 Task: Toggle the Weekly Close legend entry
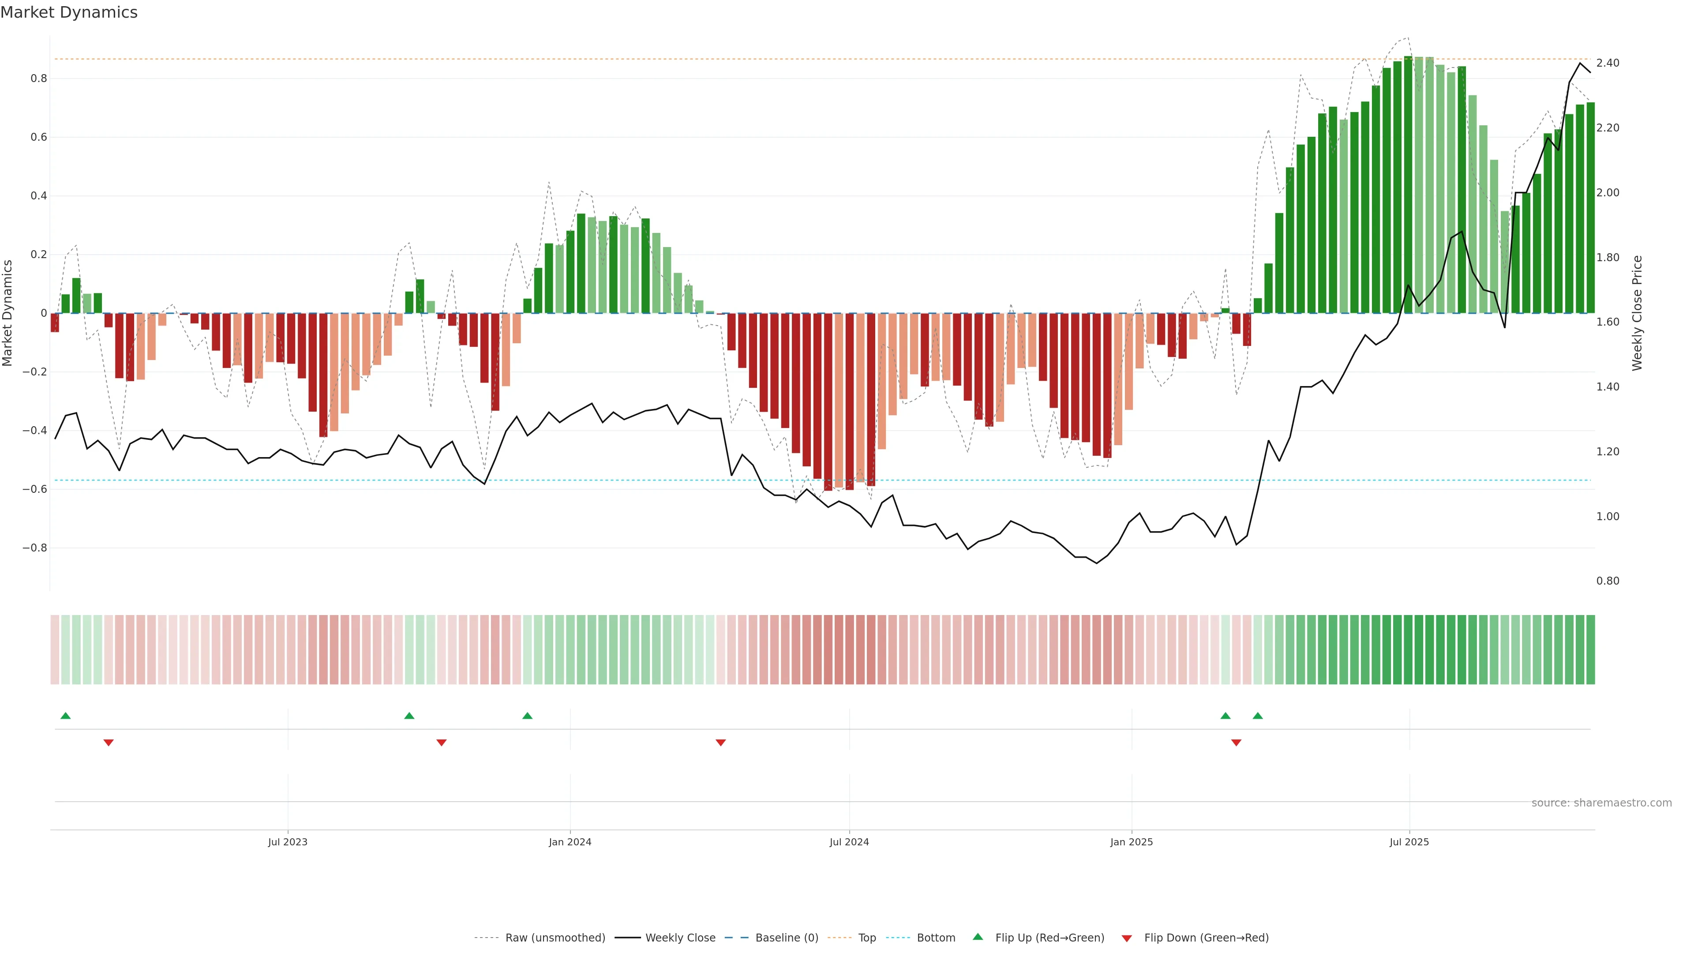[x=680, y=938]
